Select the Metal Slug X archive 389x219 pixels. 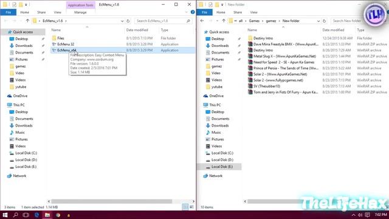coord(284,57)
